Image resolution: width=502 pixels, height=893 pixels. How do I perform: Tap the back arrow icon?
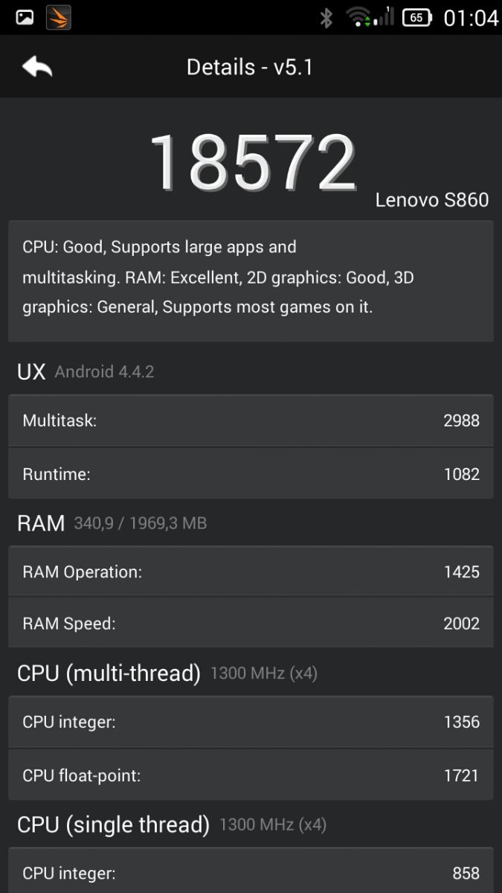point(37,67)
